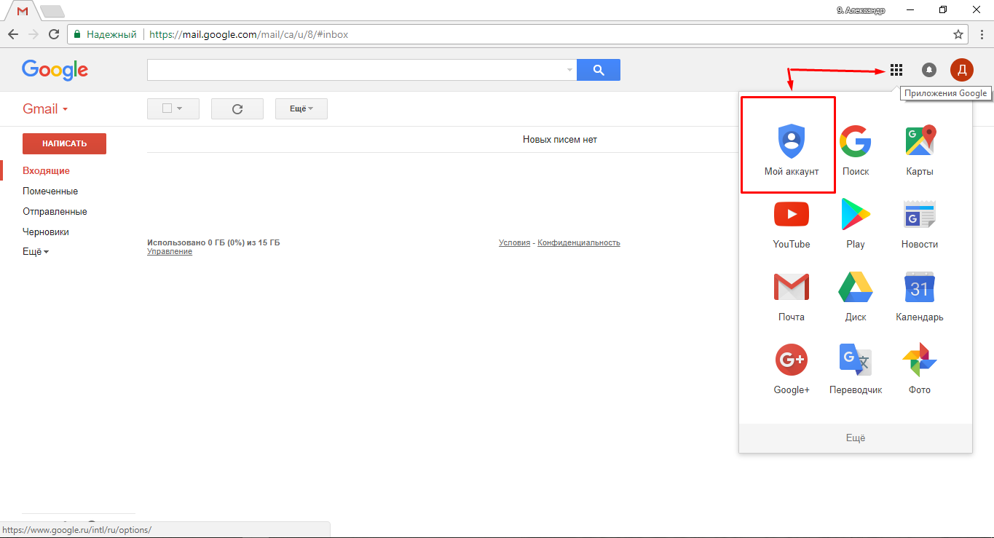The height and width of the screenshot is (538, 994).
Task: Open Google Maps (Карты) app
Action: click(920, 149)
